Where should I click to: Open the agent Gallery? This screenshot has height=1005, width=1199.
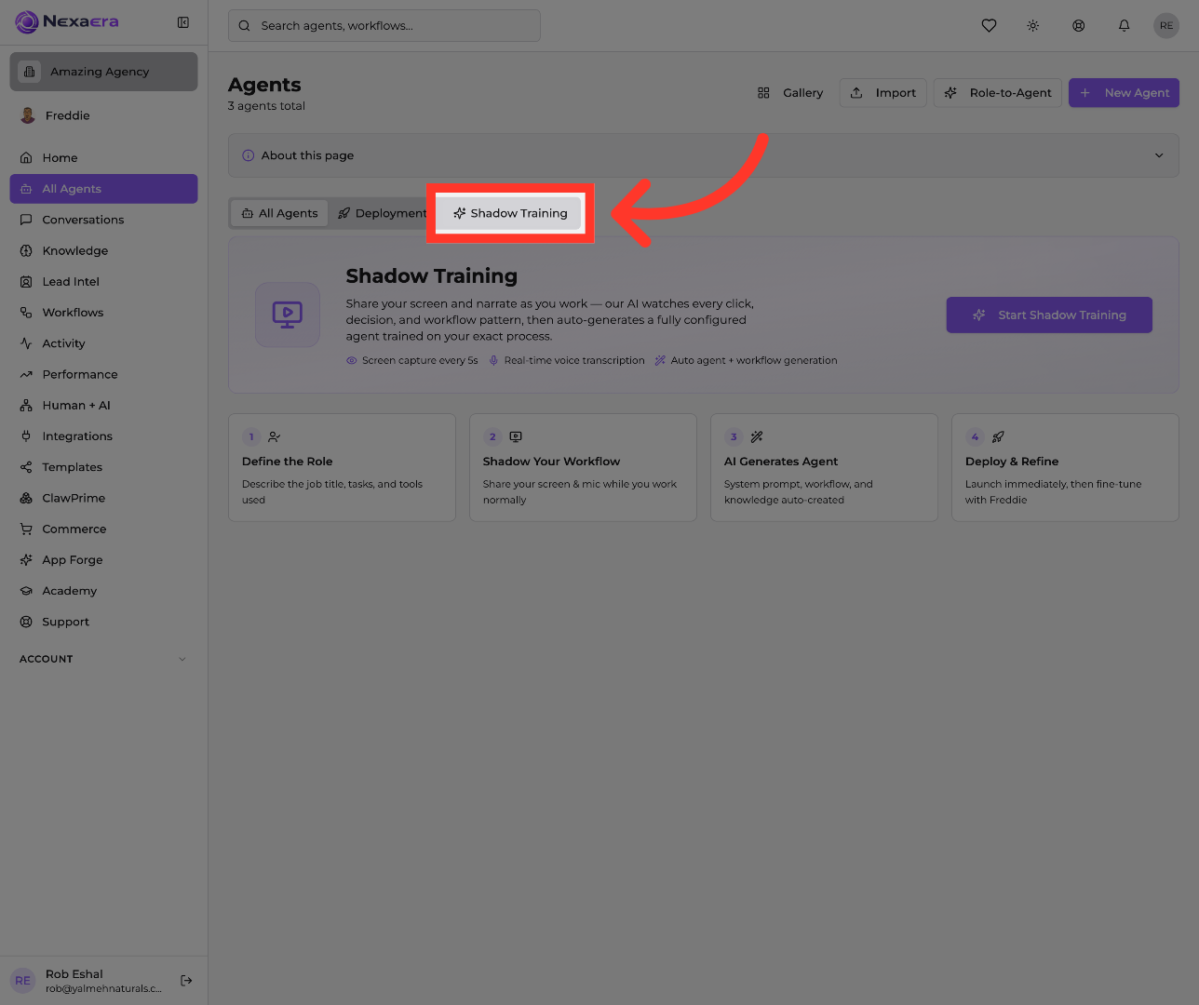790,93
